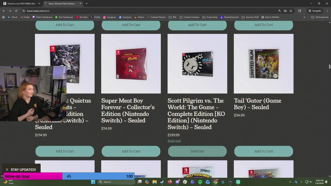
Task: Close the Amazon.com tab
Action: [39, 4]
